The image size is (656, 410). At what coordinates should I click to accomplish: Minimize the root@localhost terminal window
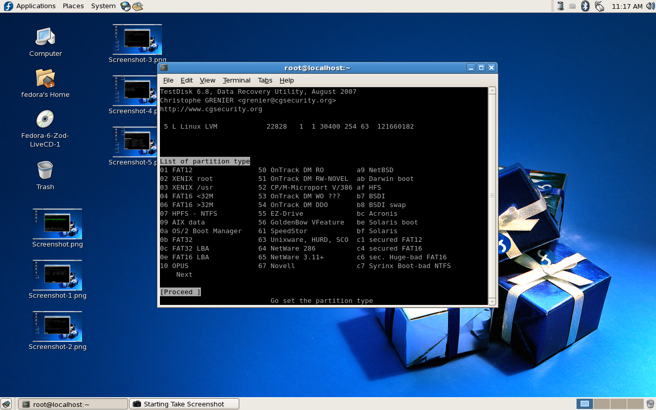coord(471,68)
